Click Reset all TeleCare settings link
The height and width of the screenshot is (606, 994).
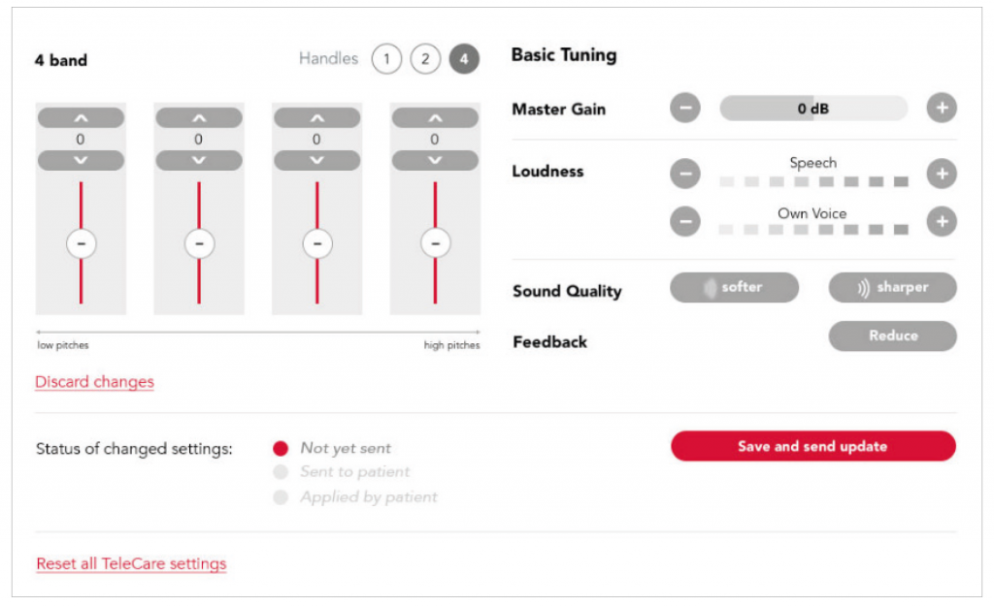pyautogui.click(x=131, y=563)
